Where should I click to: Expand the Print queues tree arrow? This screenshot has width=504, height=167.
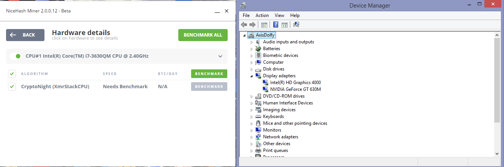tap(252, 150)
